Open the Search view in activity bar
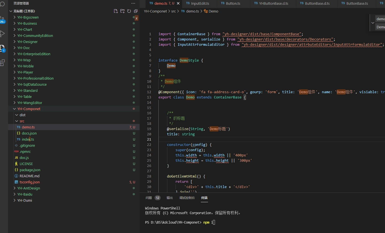The image size is (385, 233). click(x=2, y=4)
